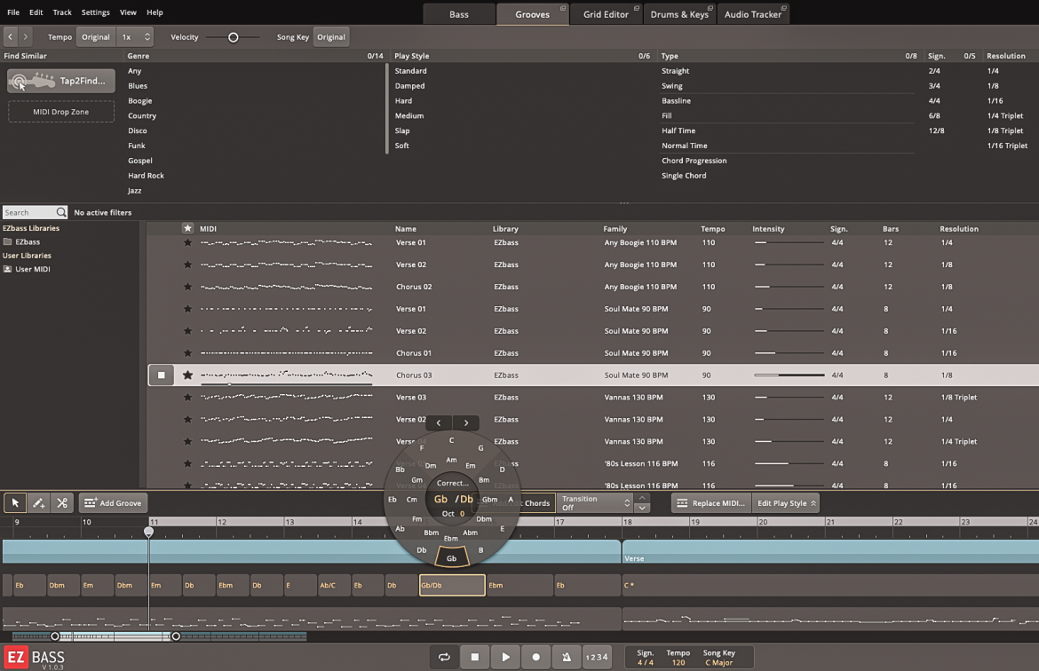Stop playback in the transport bar
The height and width of the screenshot is (671, 1039).
pyautogui.click(x=474, y=657)
